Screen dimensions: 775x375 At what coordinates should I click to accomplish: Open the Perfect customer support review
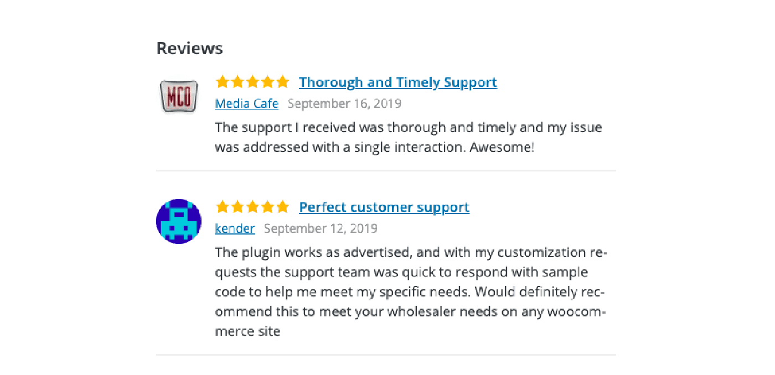(384, 207)
